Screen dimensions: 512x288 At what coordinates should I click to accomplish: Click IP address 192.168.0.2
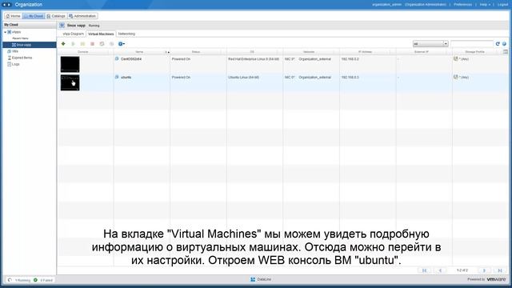350,59
